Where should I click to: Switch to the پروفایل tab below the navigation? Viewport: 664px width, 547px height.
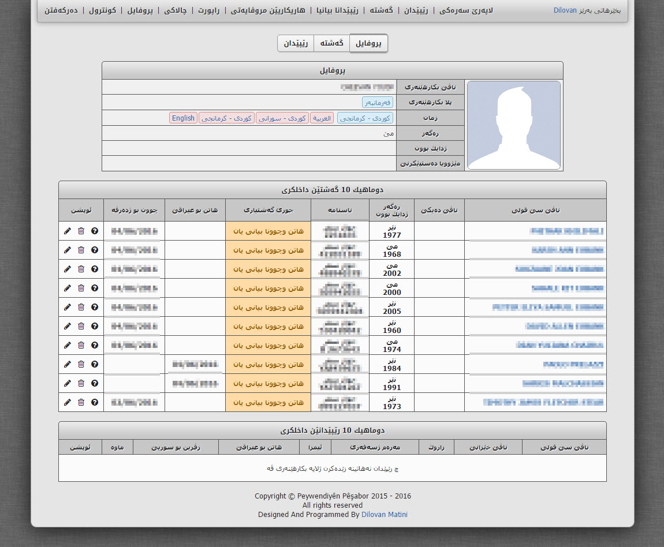368,43
